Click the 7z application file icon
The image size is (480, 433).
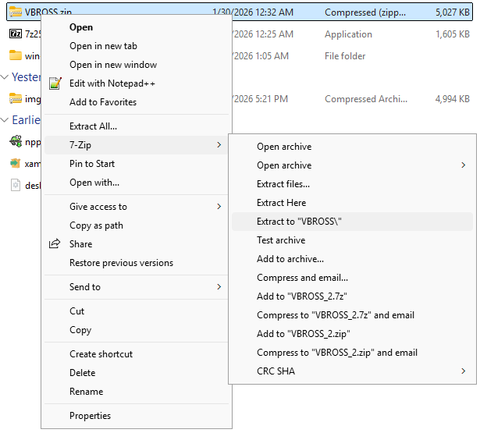(x=15, y=34)
